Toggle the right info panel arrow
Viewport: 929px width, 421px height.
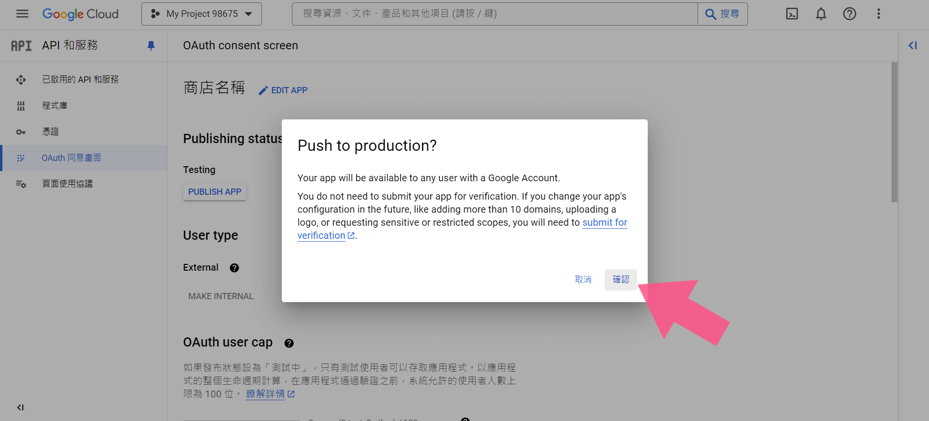(913, 45)
